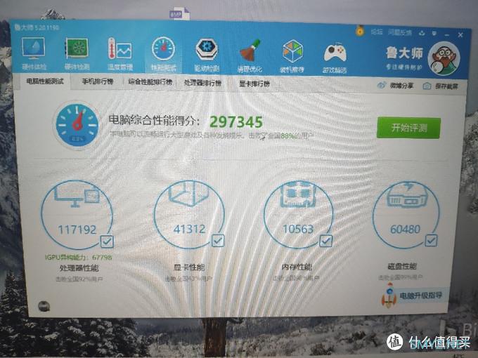
Task: Click the 鲁大师 mascot avatar
Action: click(444, 58)
